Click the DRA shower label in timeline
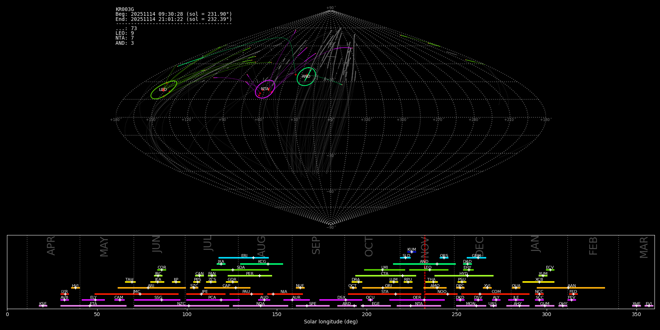 pyautogui.click(x=356, y=280)
